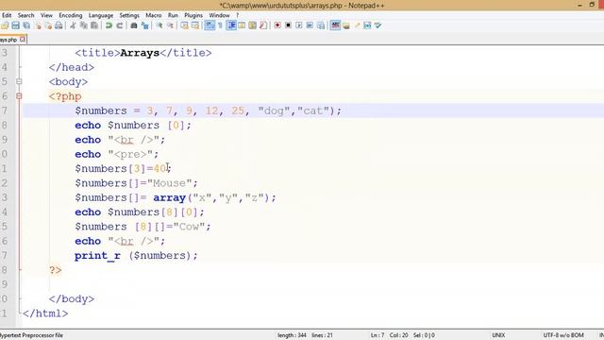
Task: Close the arrays.php tab
Action: pyautogui.click(x=23, y=39)
